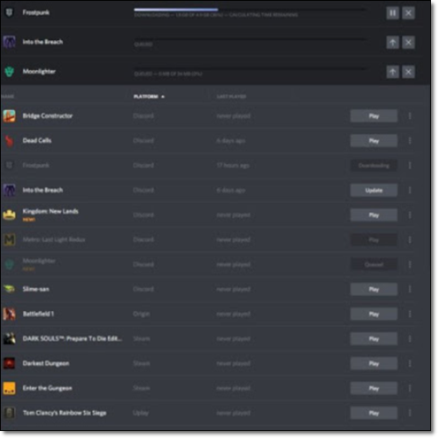Click Frostpunk's '17 hours ago' last played
Screen dimensions: 438x438
[233, 166]
